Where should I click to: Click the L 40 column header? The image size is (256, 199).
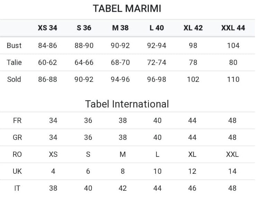click(157, 28)
